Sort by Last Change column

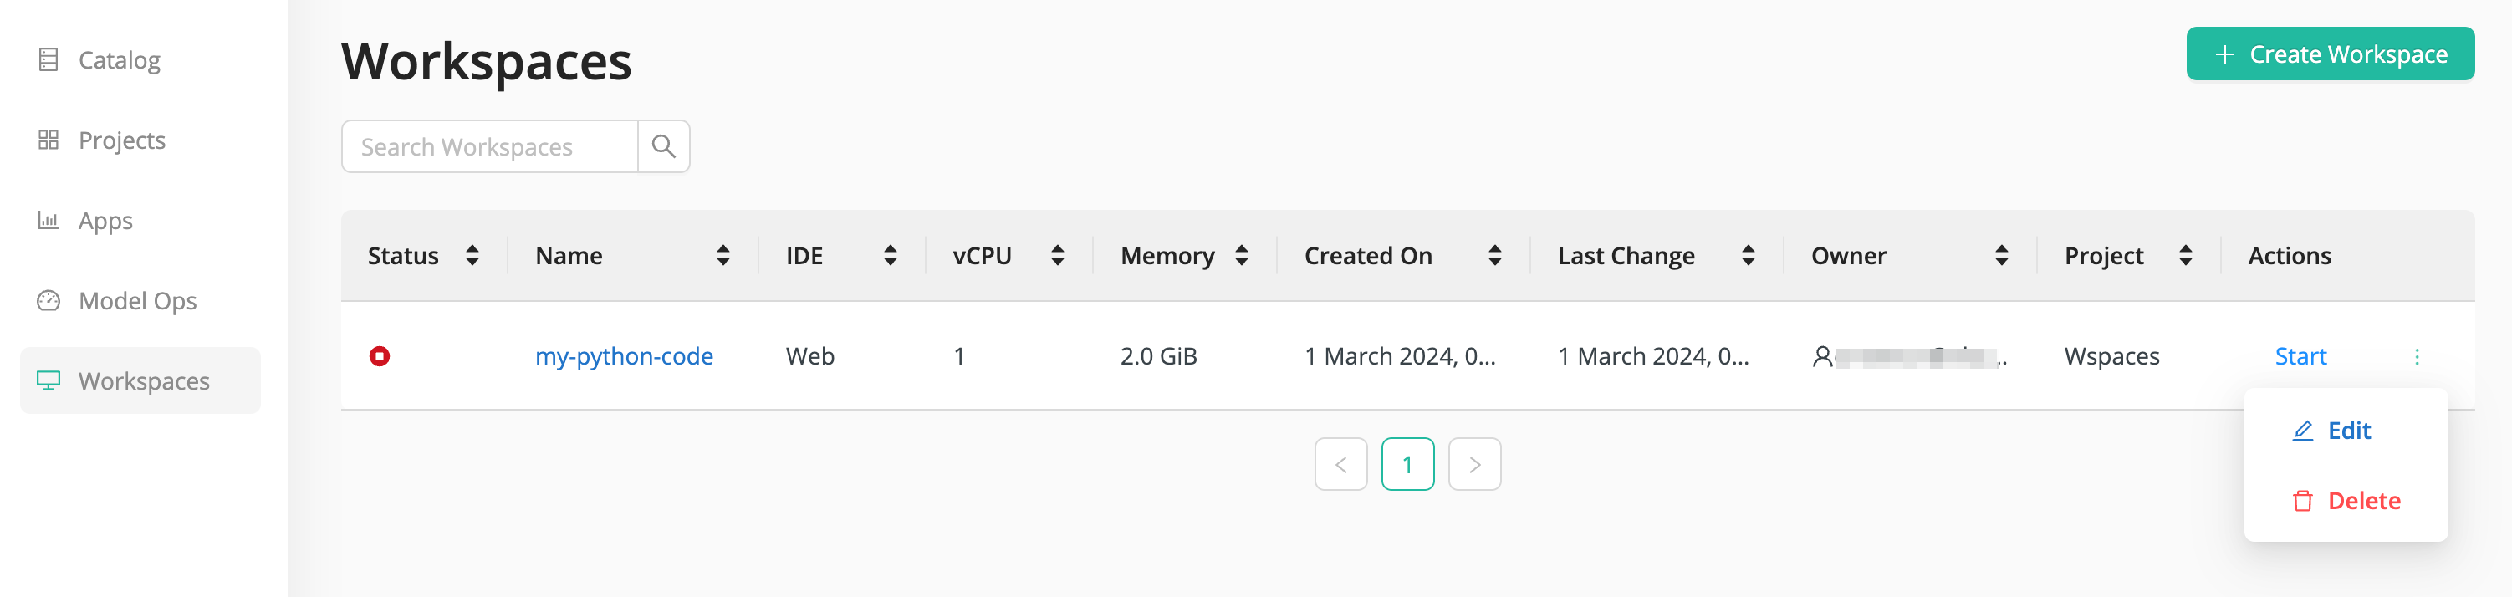point(1748,256)
